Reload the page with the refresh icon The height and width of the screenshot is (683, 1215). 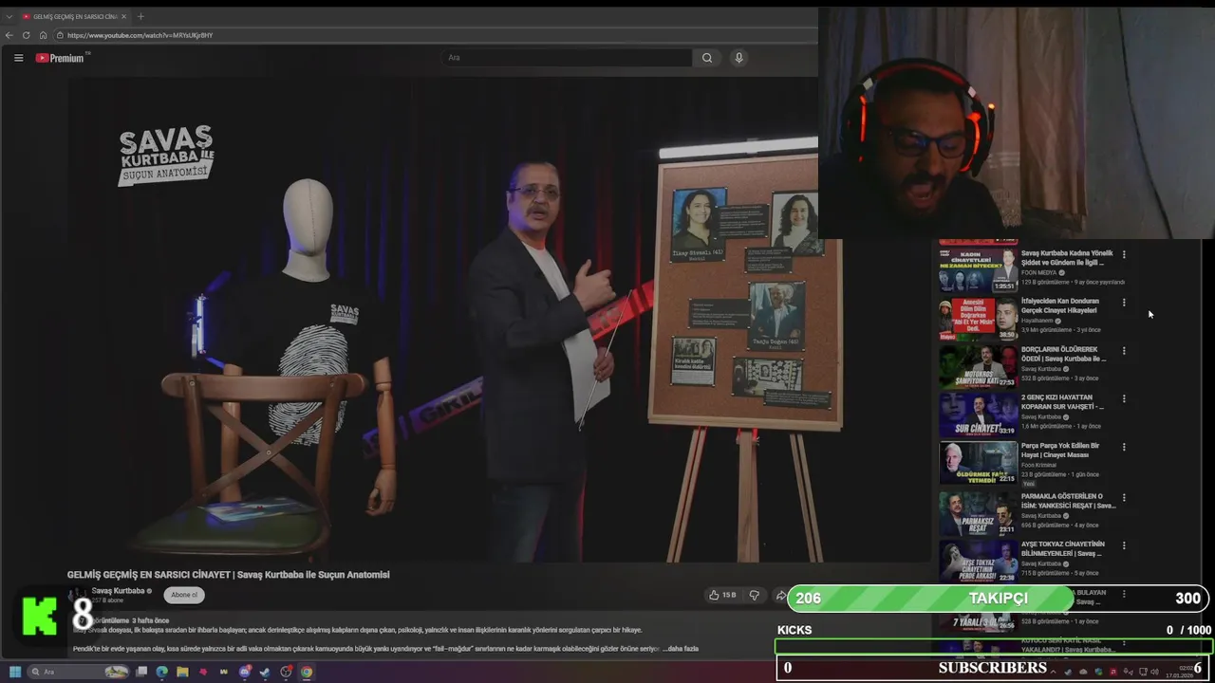[x=27, y=35]
